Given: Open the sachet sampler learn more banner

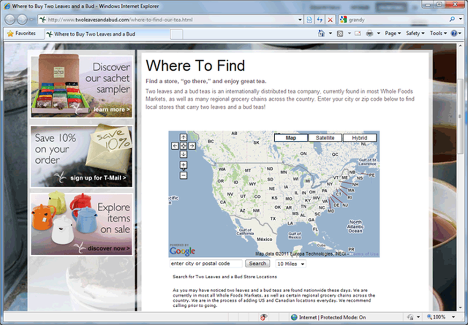Looking at the screenshot, I should (x=81, y=86).
